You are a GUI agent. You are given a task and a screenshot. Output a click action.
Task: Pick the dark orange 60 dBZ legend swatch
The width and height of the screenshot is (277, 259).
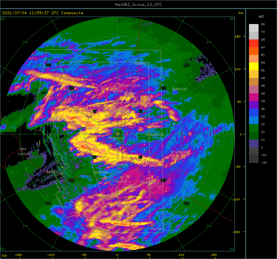pos(254,51)
